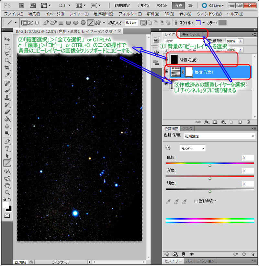Expand the opacity 100% slider arrow

tap(240, 41)
